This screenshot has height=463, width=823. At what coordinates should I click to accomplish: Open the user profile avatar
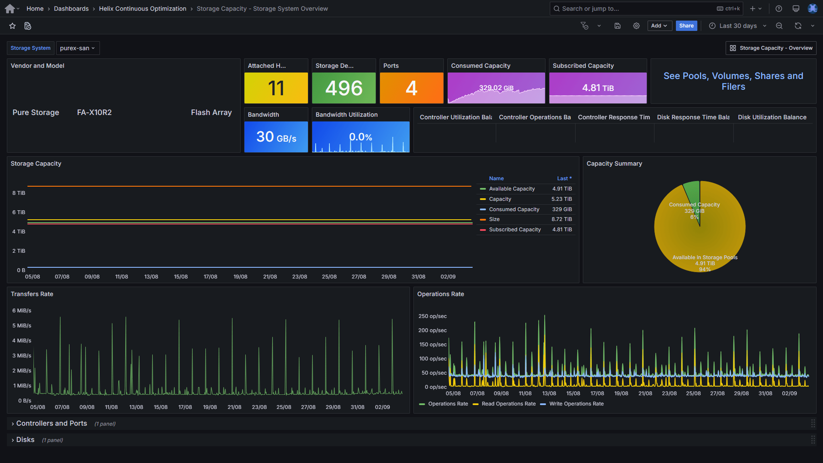click(812, 9)
